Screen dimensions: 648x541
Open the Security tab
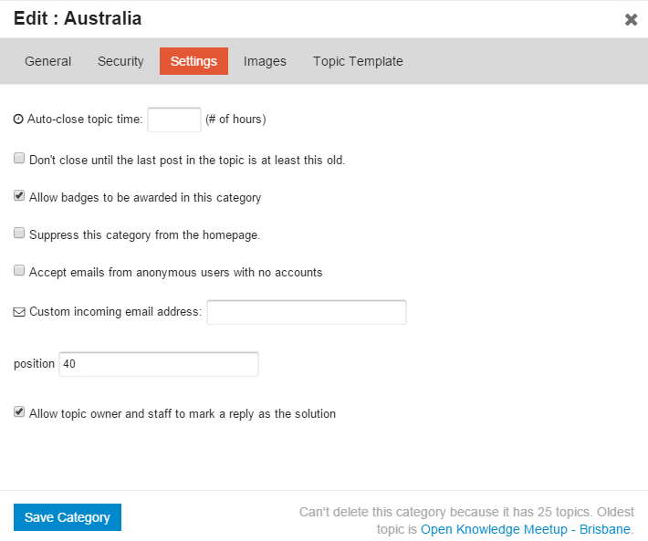pyautogui.click(x=120, y=61)
